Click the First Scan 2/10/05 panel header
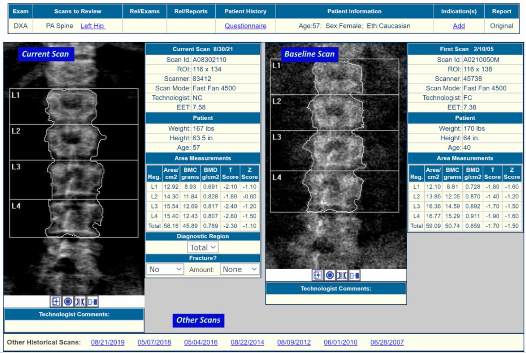The width and height of the screenshot is (526, 353). pyautogui.click(x=465, y=49)
